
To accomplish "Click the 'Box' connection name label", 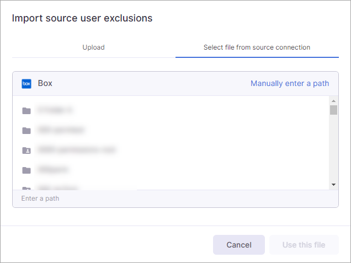I will point(45,84).
